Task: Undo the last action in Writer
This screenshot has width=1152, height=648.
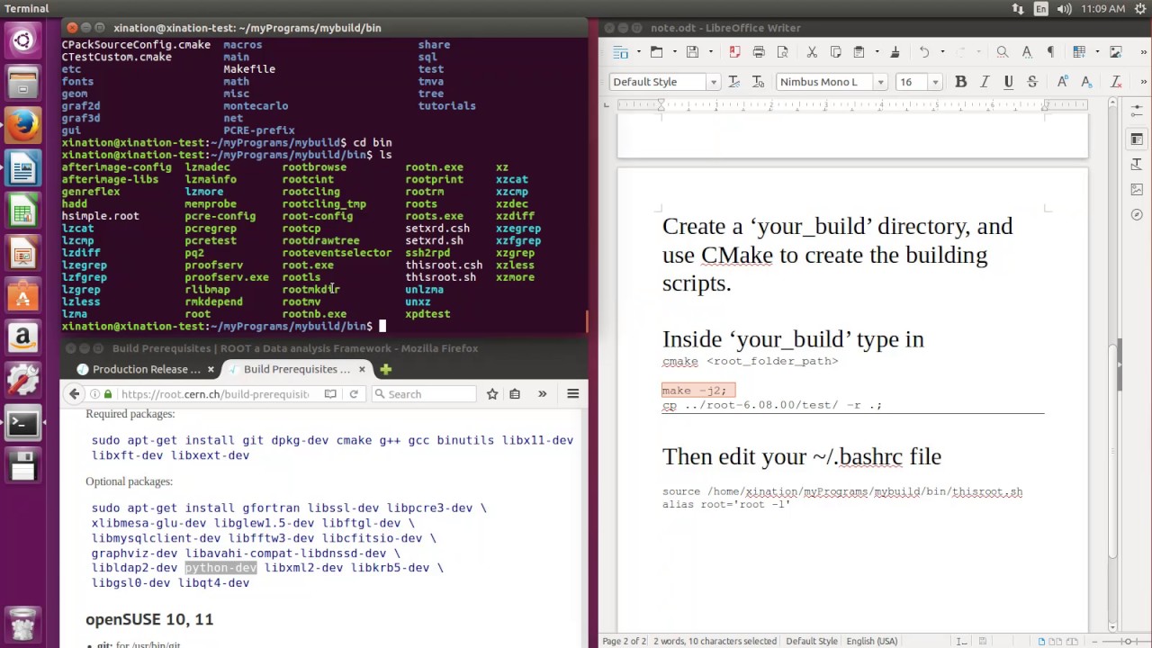Action: click(924, 52)
